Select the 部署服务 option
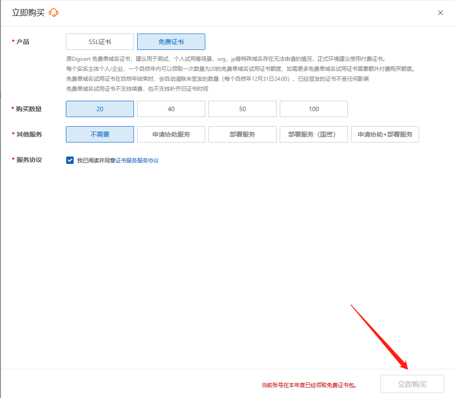 click(242, 134)
